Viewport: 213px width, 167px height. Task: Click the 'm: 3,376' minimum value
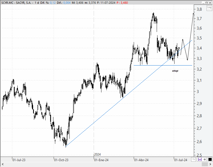90,3
